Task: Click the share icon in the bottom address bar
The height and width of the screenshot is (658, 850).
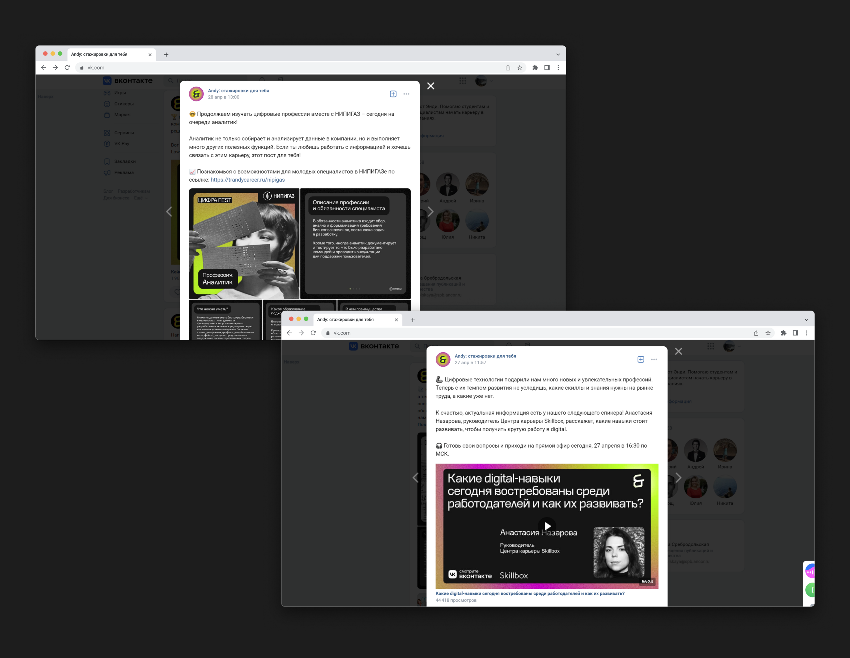Action: [x=756, y=333]
